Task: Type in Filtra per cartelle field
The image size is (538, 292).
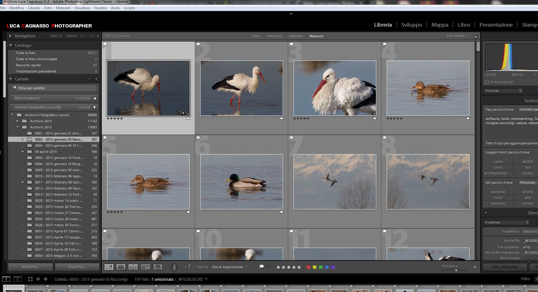Action: coord(54,88)
